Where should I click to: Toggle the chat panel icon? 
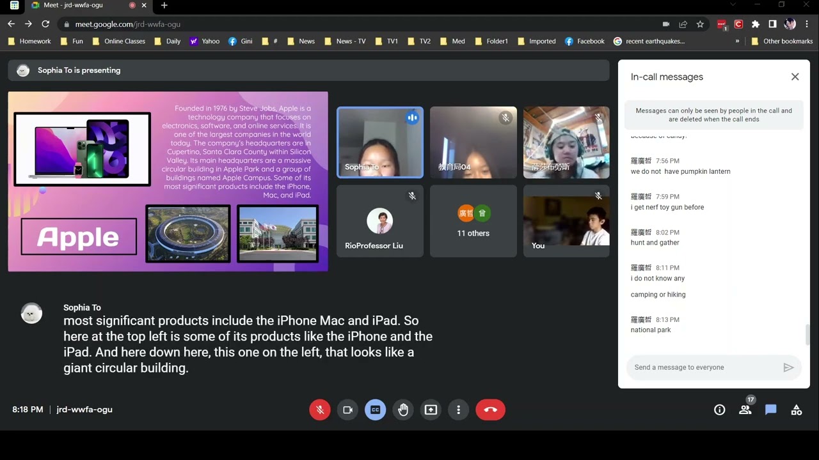(x=771, y=410)
